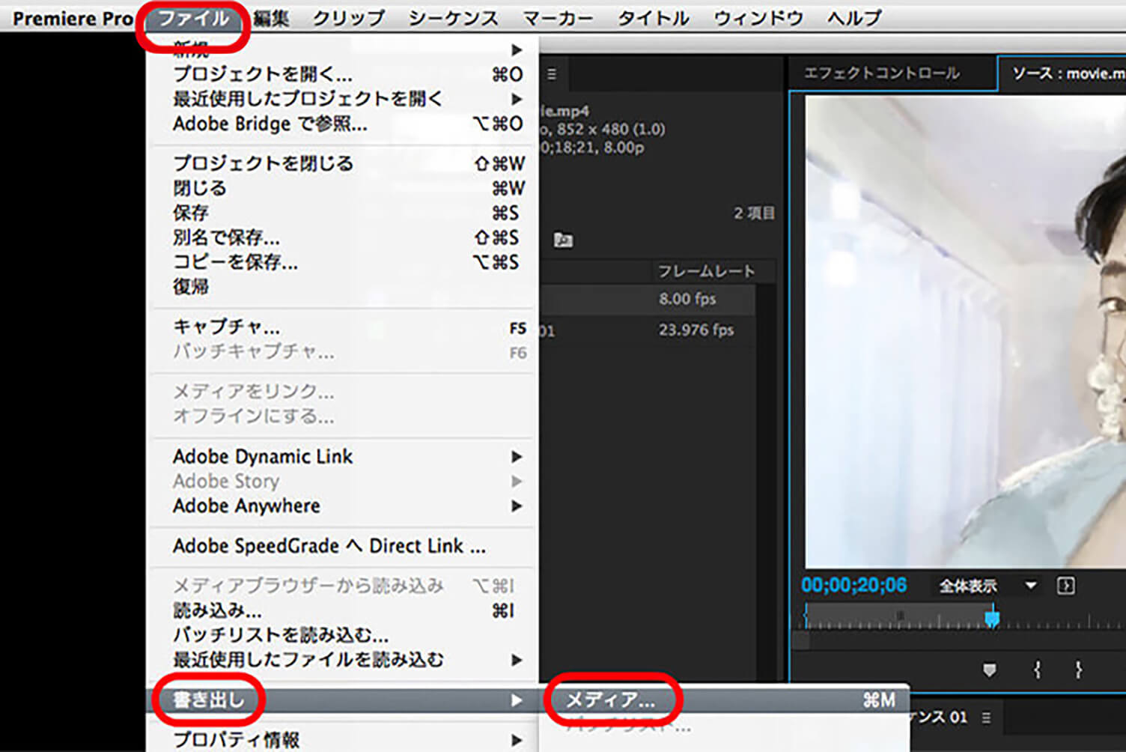Choose キャプチャ... menu item

(342, 327)
